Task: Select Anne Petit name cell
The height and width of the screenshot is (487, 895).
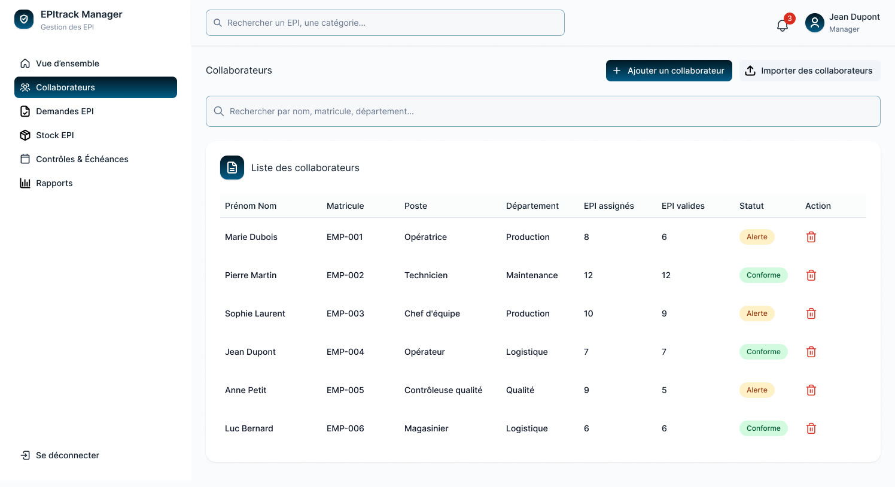Action: [x=246, y=390]
